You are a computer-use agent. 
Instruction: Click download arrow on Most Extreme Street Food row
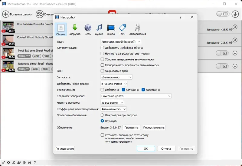pos(235,53)
